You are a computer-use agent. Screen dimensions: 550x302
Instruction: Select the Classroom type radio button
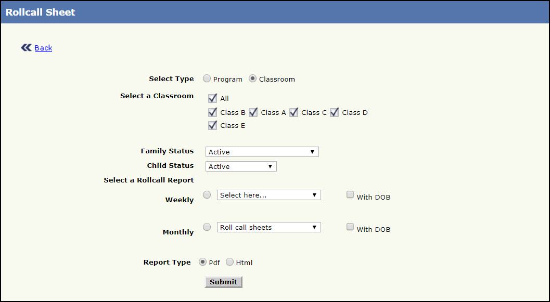[x=253, y=79]
